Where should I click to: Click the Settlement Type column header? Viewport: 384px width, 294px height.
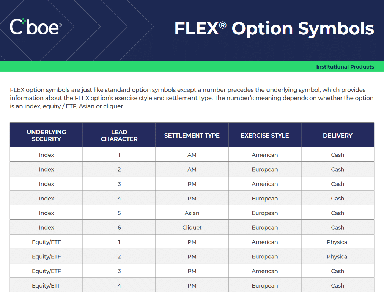coord(192,135)
